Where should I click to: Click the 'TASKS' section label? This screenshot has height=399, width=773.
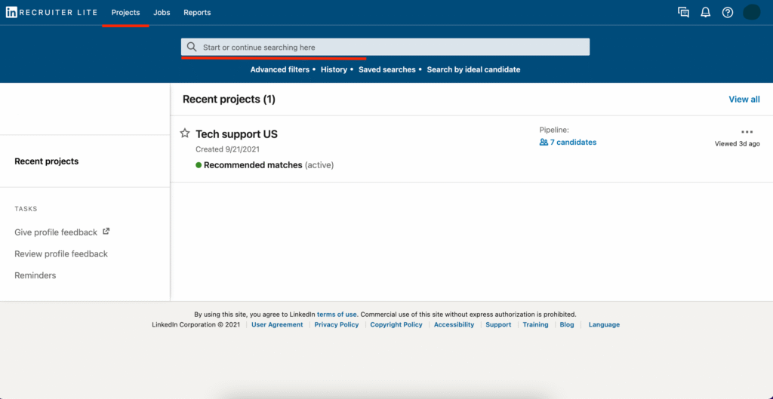[x=26, y=209]
